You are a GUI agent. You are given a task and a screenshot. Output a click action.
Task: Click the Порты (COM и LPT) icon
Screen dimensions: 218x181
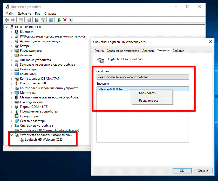tap(17, 107)
